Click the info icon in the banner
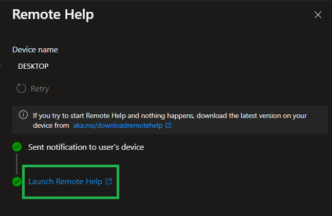This screenshot has height=216, width=332. (22, 115)
